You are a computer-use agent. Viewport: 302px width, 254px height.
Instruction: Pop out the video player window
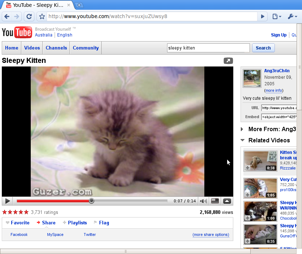(228, 61)
